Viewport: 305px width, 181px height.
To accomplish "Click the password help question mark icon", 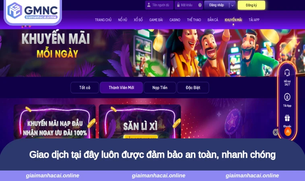I will (200, 5).
